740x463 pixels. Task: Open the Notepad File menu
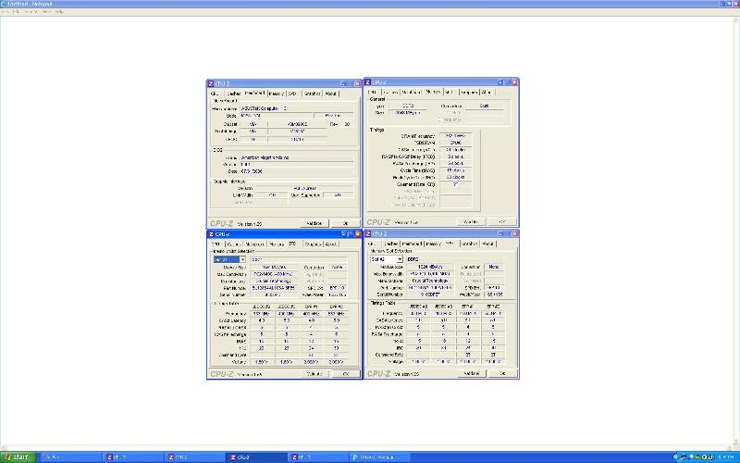click(6, 11)
